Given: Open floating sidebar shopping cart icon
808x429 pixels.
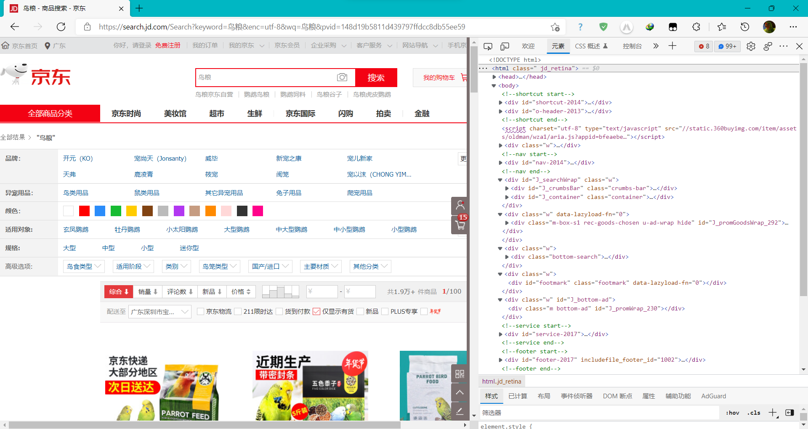Looking at the screenshot, I should (x=460, y=225).
